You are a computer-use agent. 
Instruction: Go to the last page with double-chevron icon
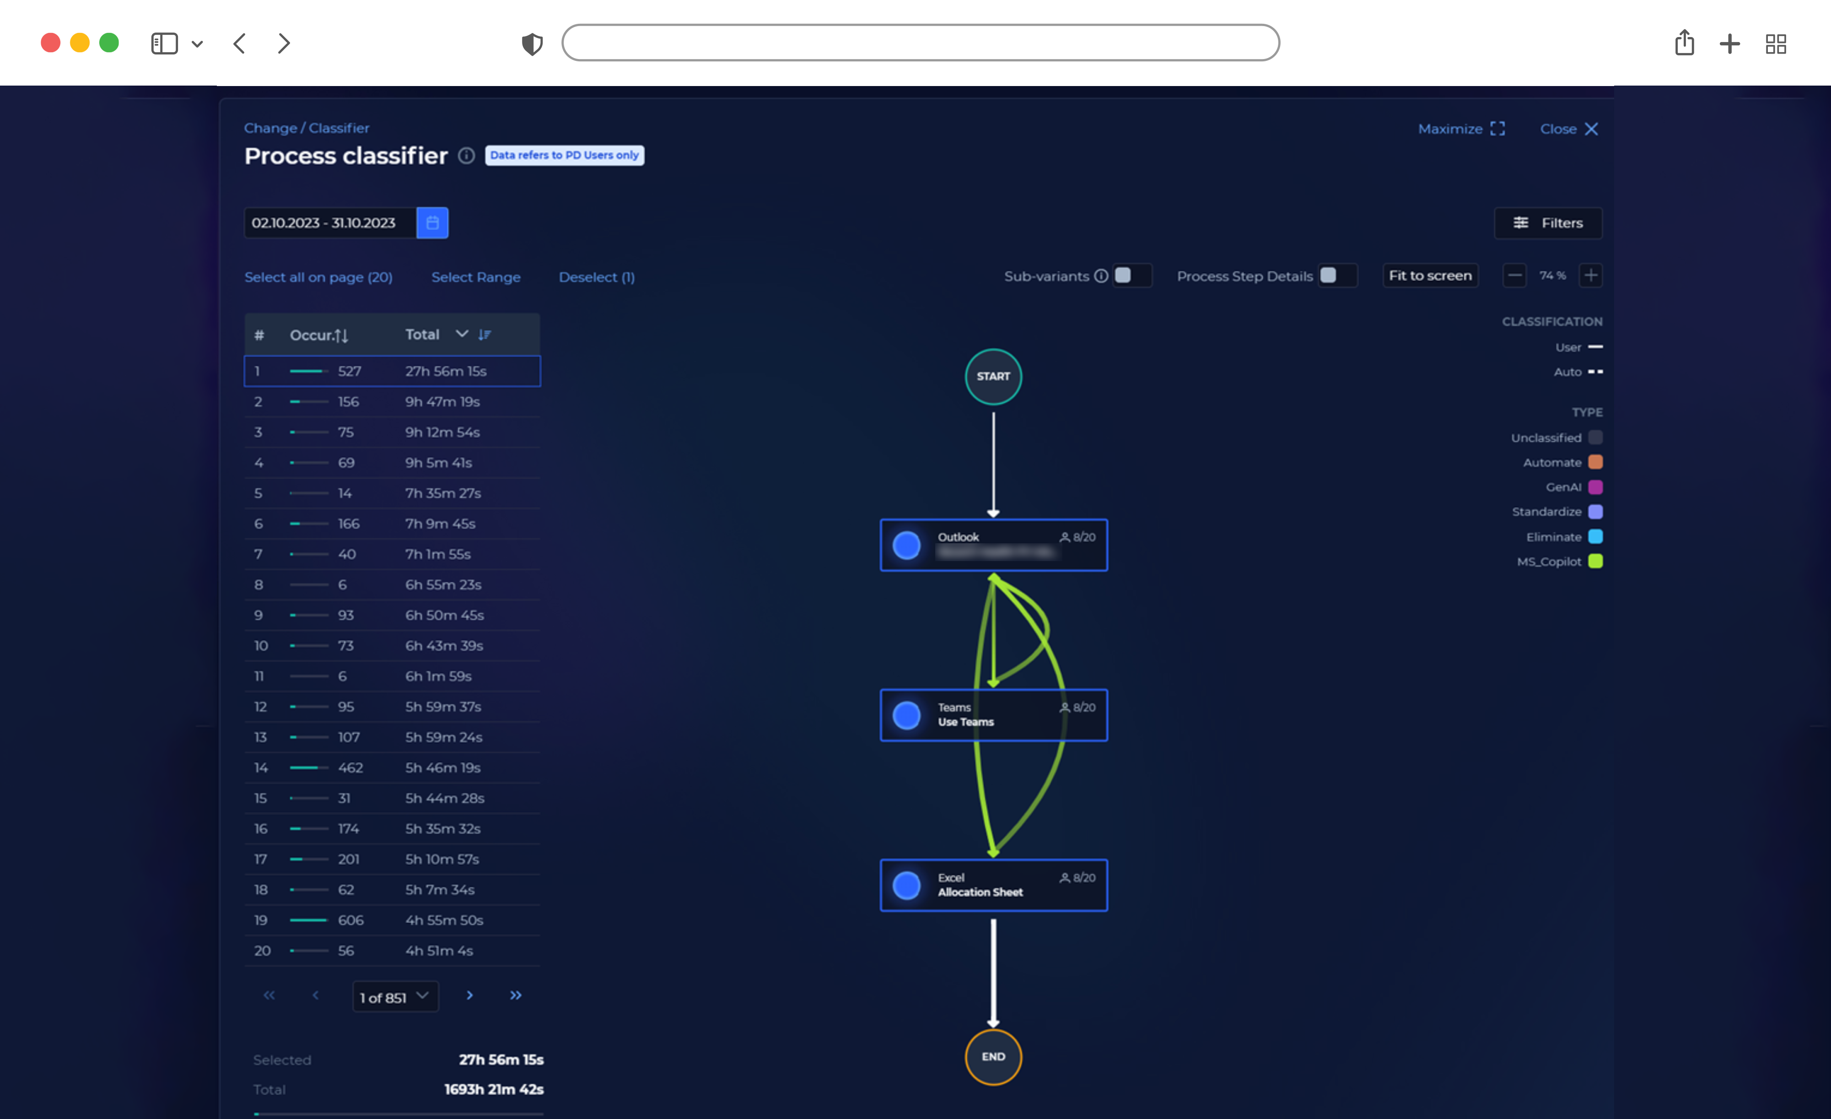(517, 995)
